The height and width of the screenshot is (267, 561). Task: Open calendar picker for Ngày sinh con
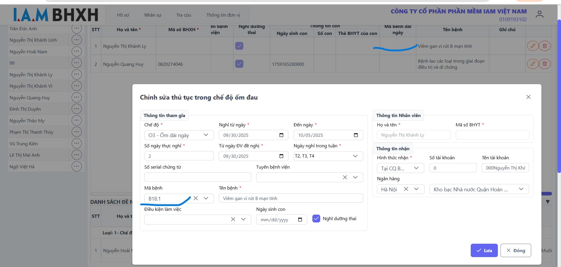click(x=300, y=220)
